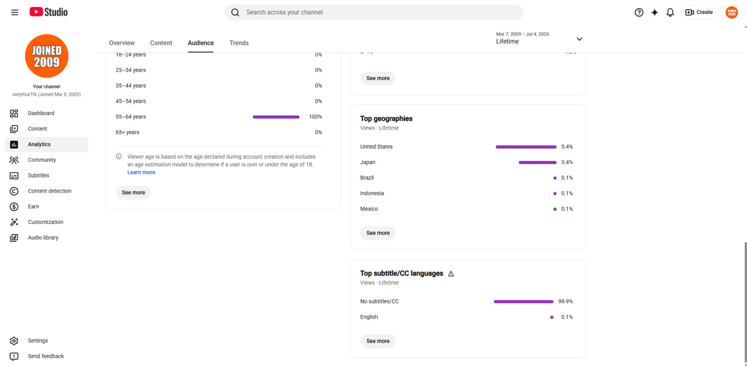
Task: Click the 100% value for 55–64 years
Action: (x=315, y=117)
